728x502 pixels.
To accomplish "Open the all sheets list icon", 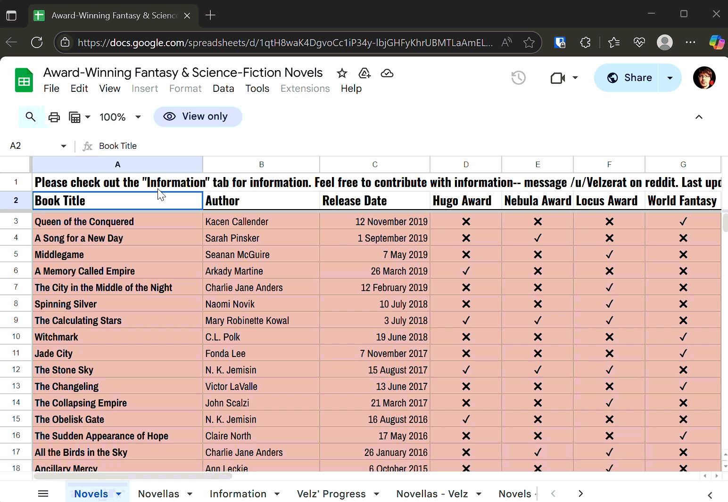I will point(43,494).
